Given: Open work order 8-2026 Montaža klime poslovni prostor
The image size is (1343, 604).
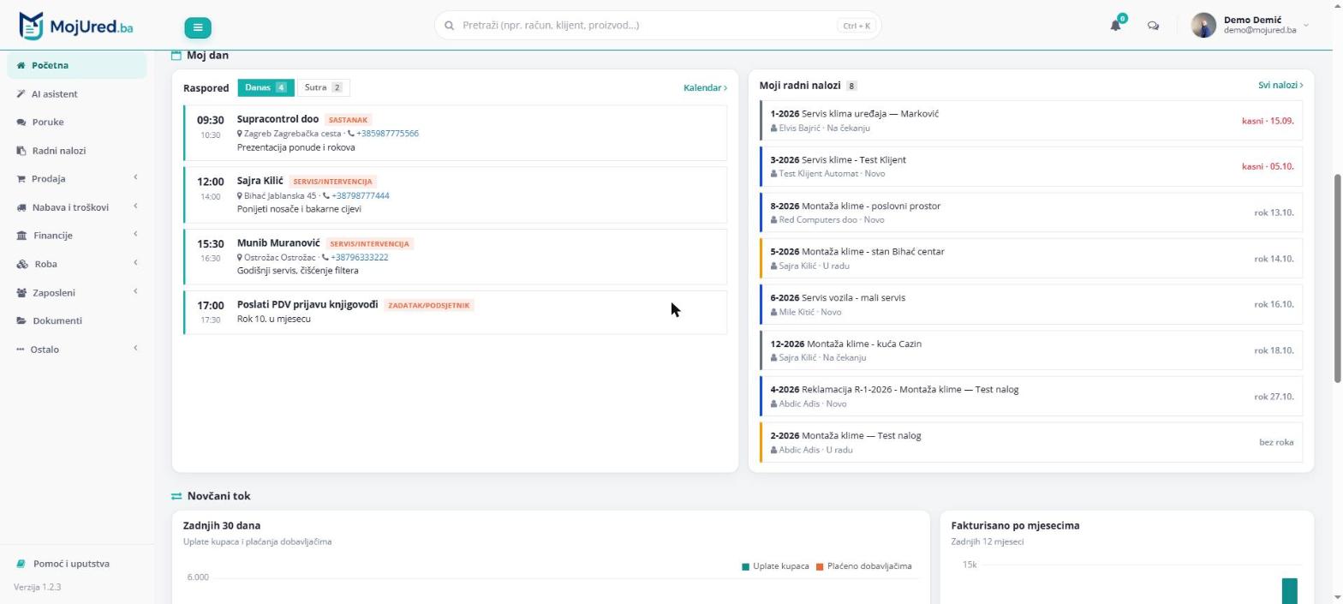Looking at the screenshot, I should pos(1031,212).
